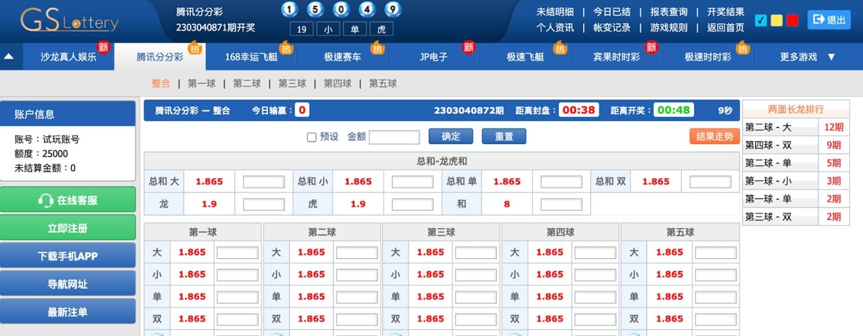Click the 虎 result box under the balls

click(381, 29)
